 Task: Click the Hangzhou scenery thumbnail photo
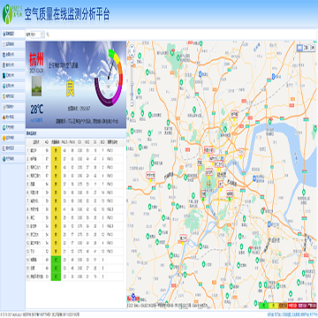[36, 86]
